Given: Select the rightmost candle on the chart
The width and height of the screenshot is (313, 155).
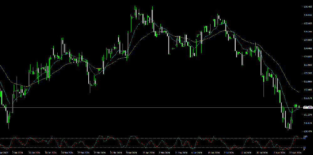Looking at the screenshot, I should [299, 107].
